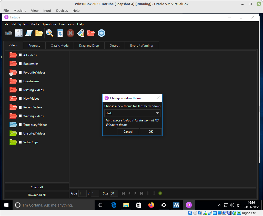Open the Media menu
The image size is (263, 216).
pyautogui.click(x=35, y=24)
